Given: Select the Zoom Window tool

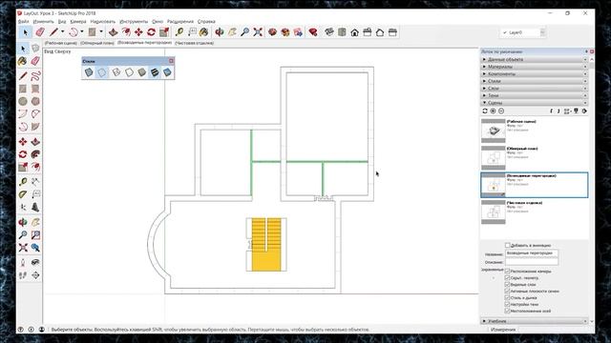Looking at the screenshot, I should [35, 235].
